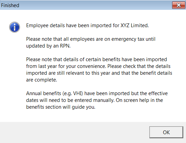This screenshot has width=186, height=143.
Task: Click the "benefits section will guide you" line
Action: (61, 107)
